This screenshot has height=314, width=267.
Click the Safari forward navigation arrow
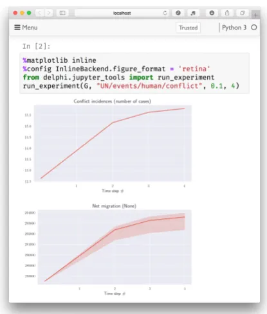click(48, 13)
